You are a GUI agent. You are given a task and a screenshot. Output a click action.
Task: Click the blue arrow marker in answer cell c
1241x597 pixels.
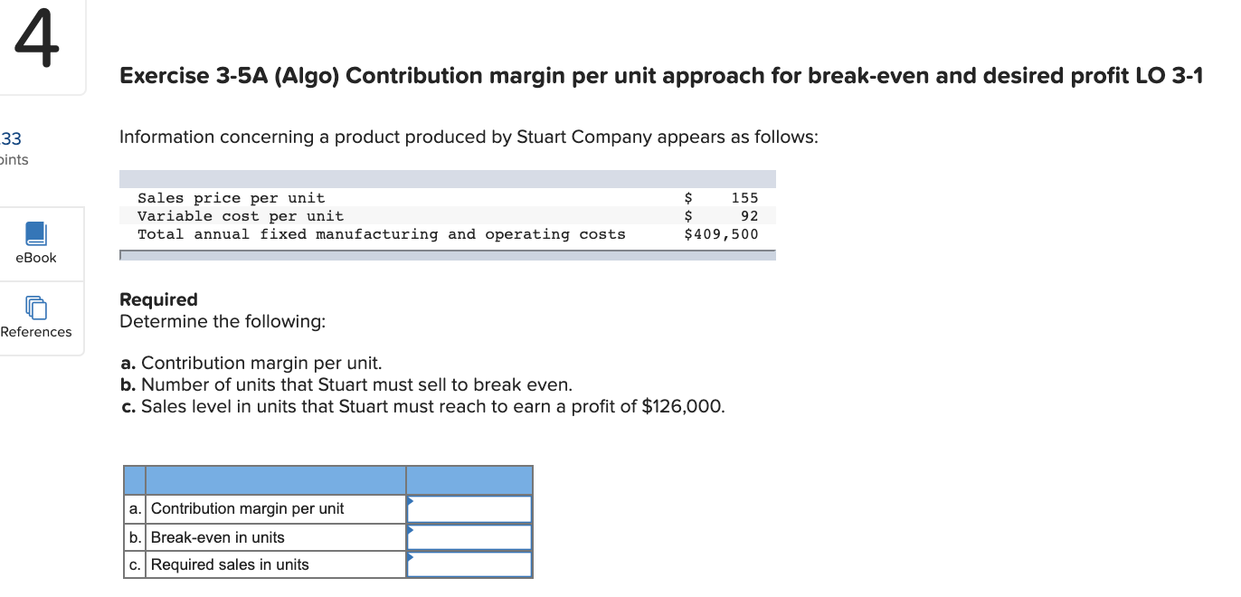point(412,558)
